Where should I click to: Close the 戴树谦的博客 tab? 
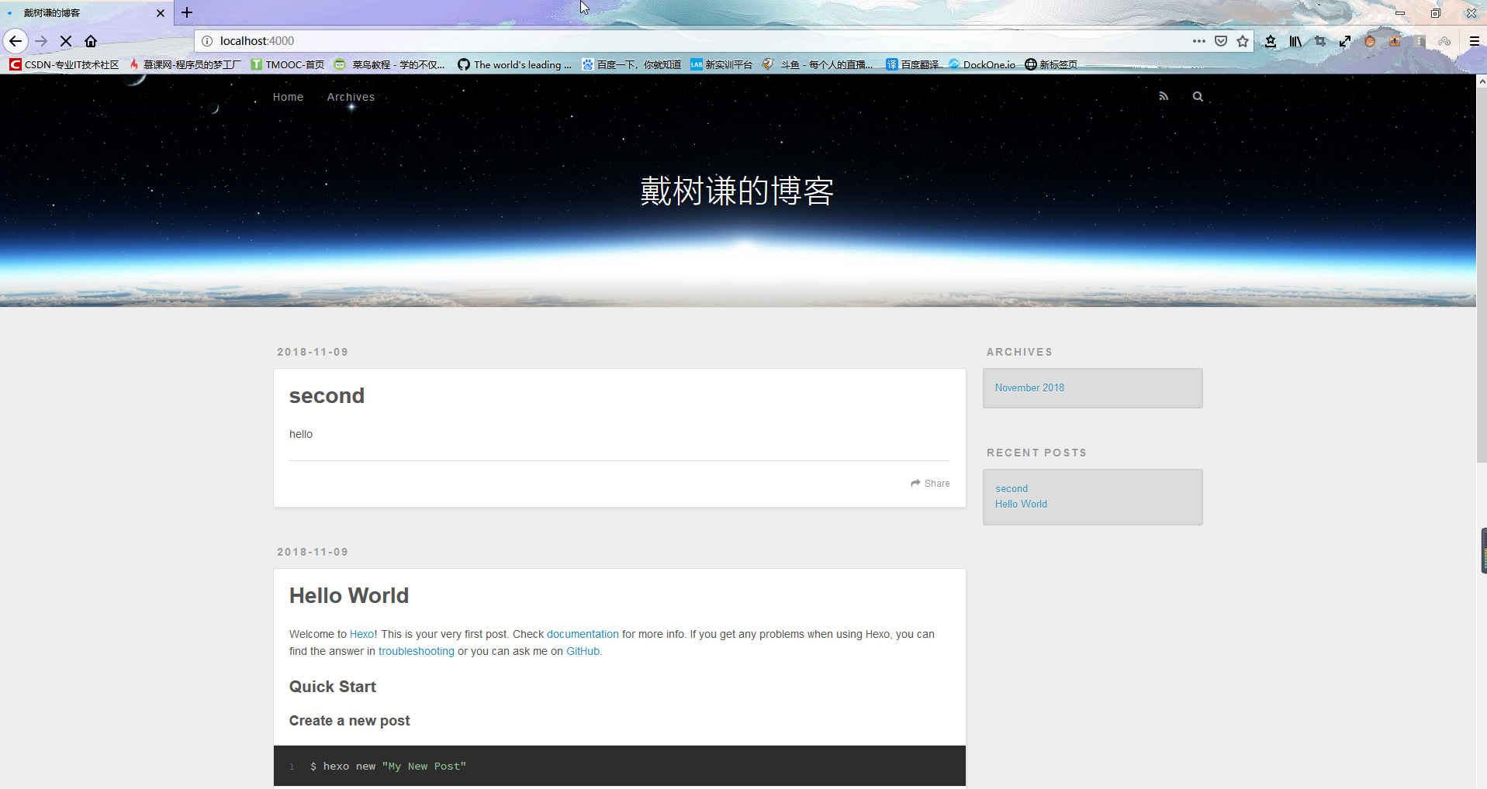coord(161,13)
